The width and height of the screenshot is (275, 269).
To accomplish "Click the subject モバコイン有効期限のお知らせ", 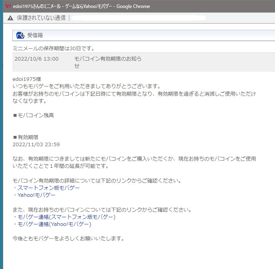I will (108, 62).
